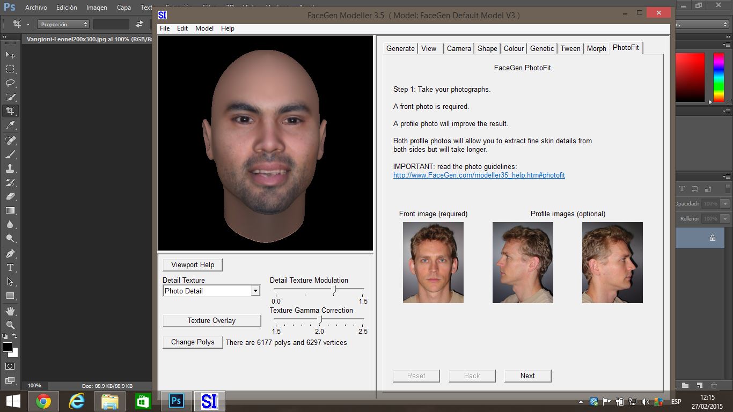Viewport: 733px width, 412px height.
Task: Click the left-facing profile image thumbnail
Action: pyautogui.click(x=523, y=262)
